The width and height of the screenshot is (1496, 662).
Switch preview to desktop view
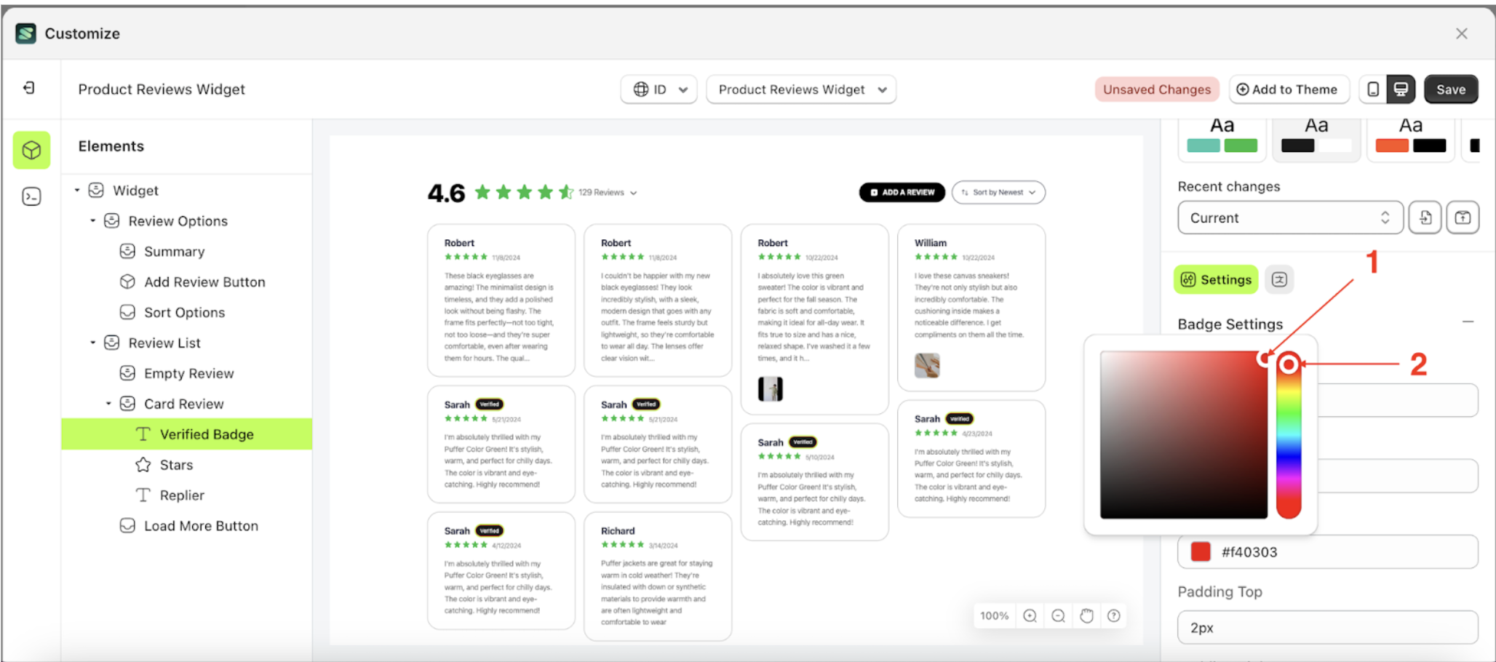pos(1402,89)
